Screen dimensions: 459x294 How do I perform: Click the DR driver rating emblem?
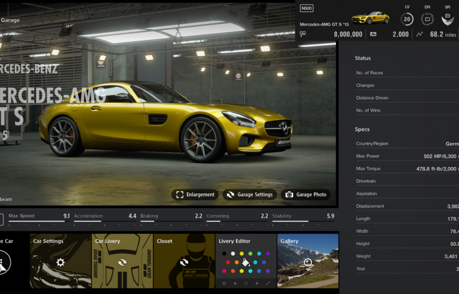428,19
